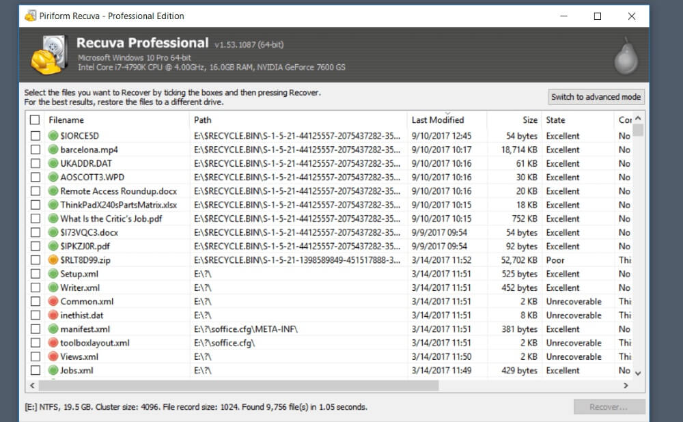Screen dimensions: 683x422
Task: Click the green status icon beside Setup.xml
Action: (x=53, y=274)
